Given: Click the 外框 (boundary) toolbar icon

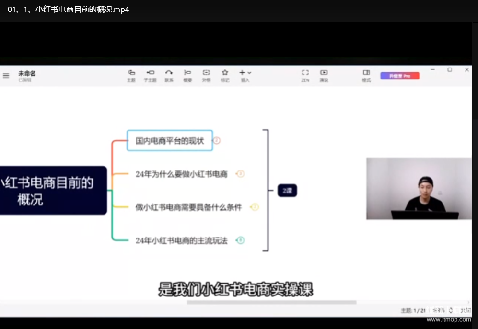Looking at the screenshot, I should [206, 76].
